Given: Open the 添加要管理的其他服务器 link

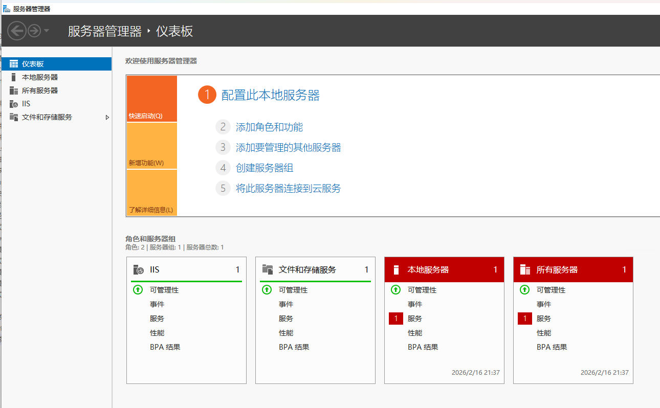Looking at the screenshot, I should pos(288,148).
